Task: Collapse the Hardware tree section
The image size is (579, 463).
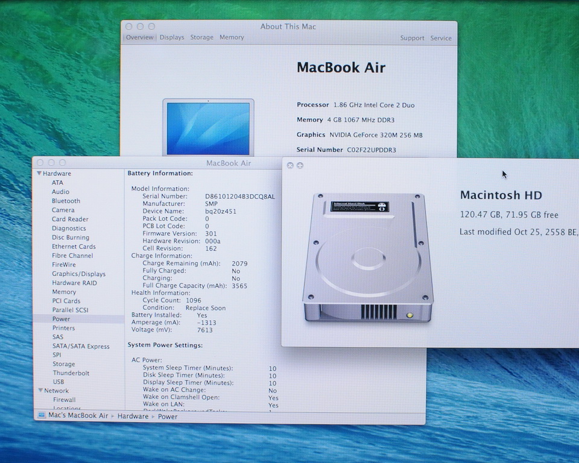Action: [39, 173]
